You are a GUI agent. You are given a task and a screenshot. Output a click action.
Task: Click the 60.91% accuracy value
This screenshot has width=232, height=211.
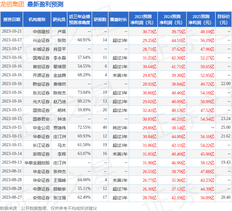[x=84, y=40]
